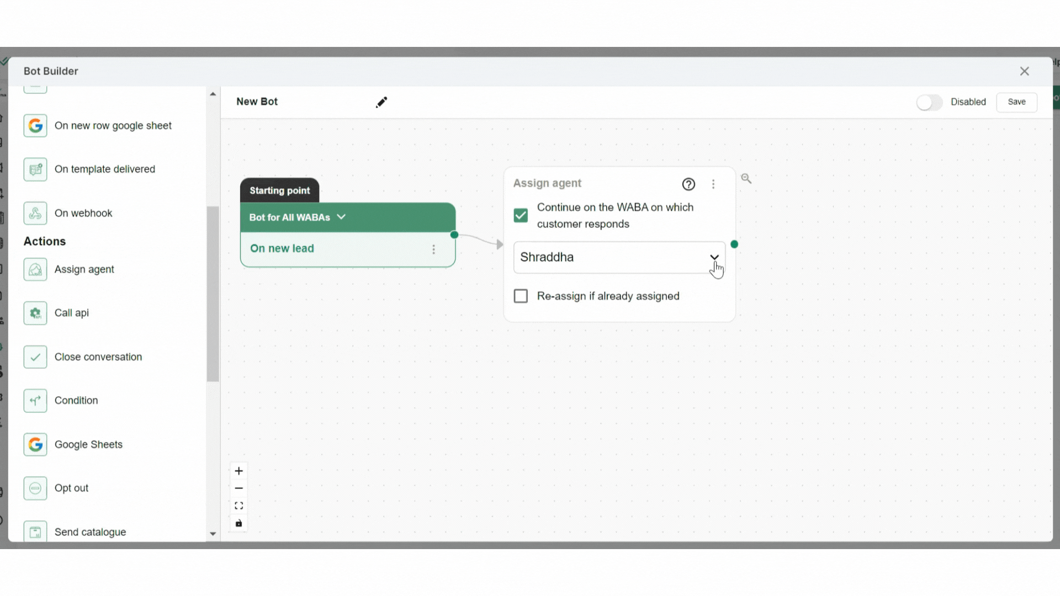1060x596 pixels.
Task: Uncheck Continue on the WABA checkbox
Action: [x=521, y=215]
